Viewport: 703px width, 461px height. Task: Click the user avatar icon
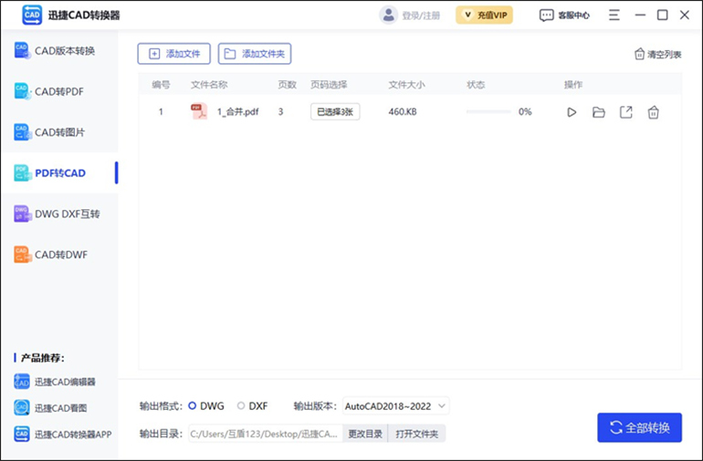[388, 16]
